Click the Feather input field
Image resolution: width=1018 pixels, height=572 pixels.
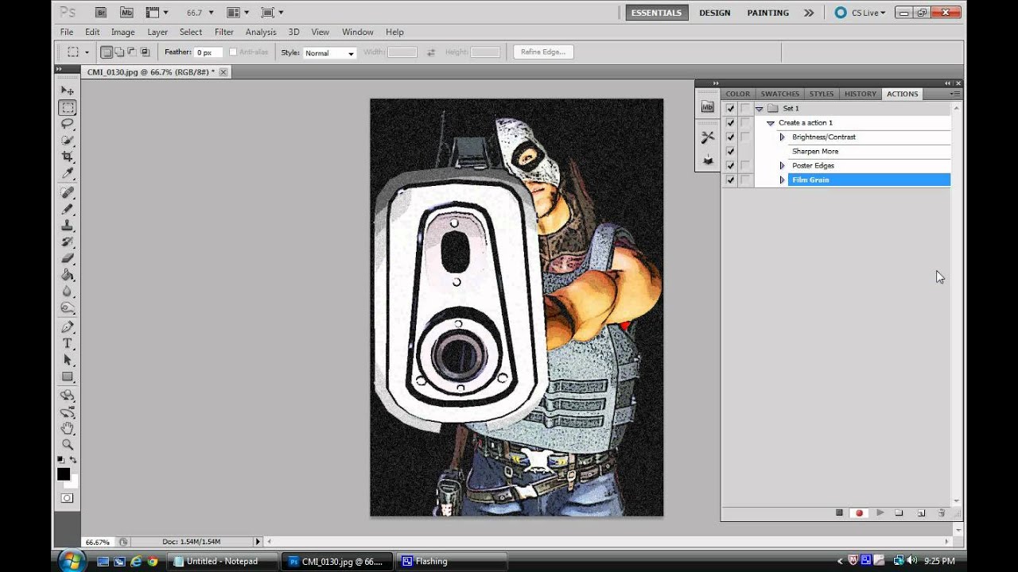208,52
